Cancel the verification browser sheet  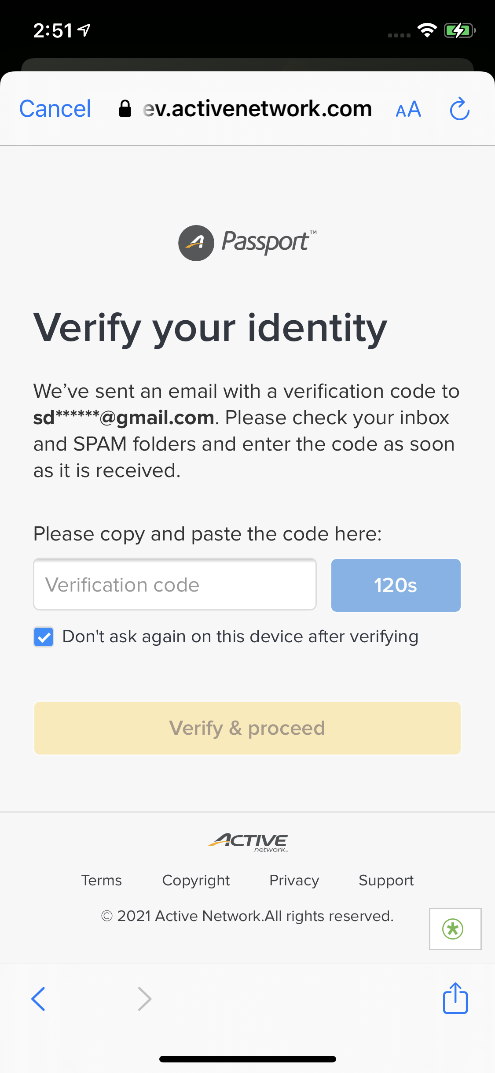click(55, 109)
